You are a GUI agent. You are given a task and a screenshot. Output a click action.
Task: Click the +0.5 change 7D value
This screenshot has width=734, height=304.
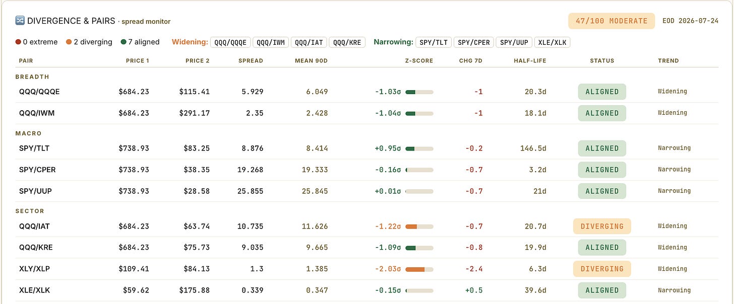click(474, 290)
